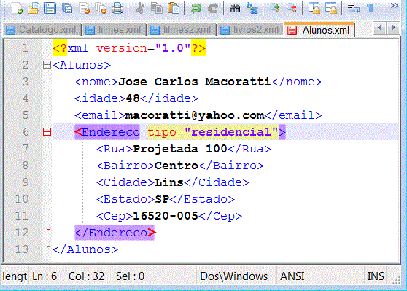
Task: Expand the toolbar overflow chevron
Action: (x=394, y=5)
